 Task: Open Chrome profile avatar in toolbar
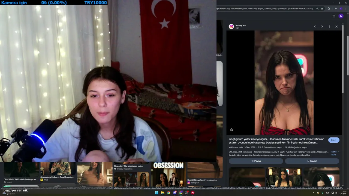pos(341,9)
